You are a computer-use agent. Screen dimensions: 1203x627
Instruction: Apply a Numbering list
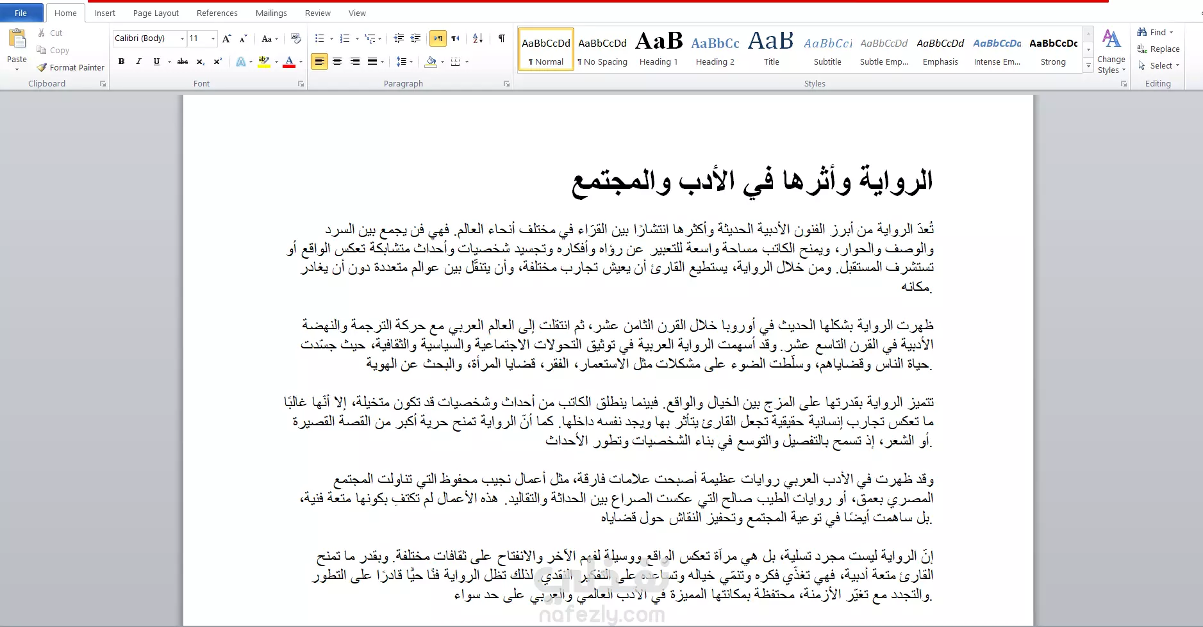[345, 38]
